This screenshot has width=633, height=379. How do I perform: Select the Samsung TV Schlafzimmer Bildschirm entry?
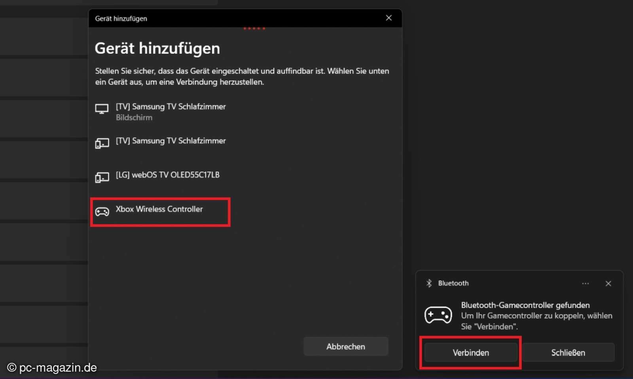pyautogui.click(x=171, y=111)
